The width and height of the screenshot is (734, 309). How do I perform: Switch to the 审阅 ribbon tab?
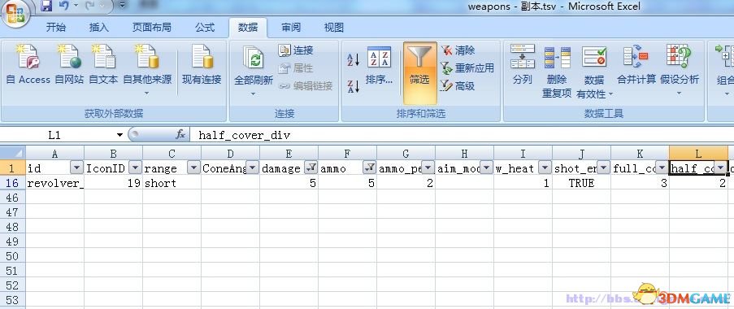point(291,28)
